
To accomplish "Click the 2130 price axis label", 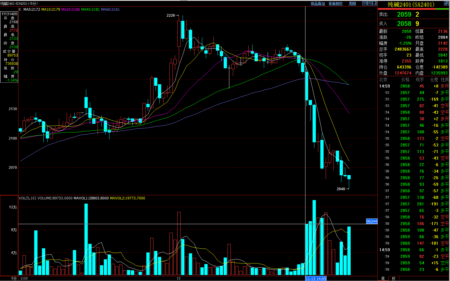I will click(x=13, y=109).
